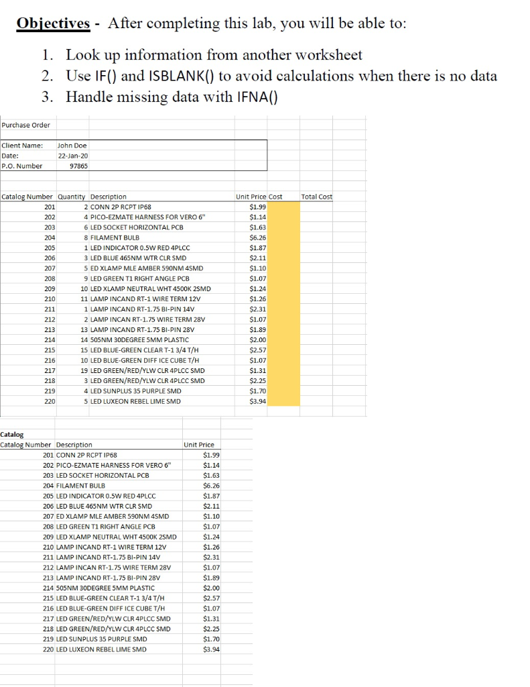Select number 220 in the Catalog table
The height and width of the screenshot is (687, 530).
[x=49, y=649]
